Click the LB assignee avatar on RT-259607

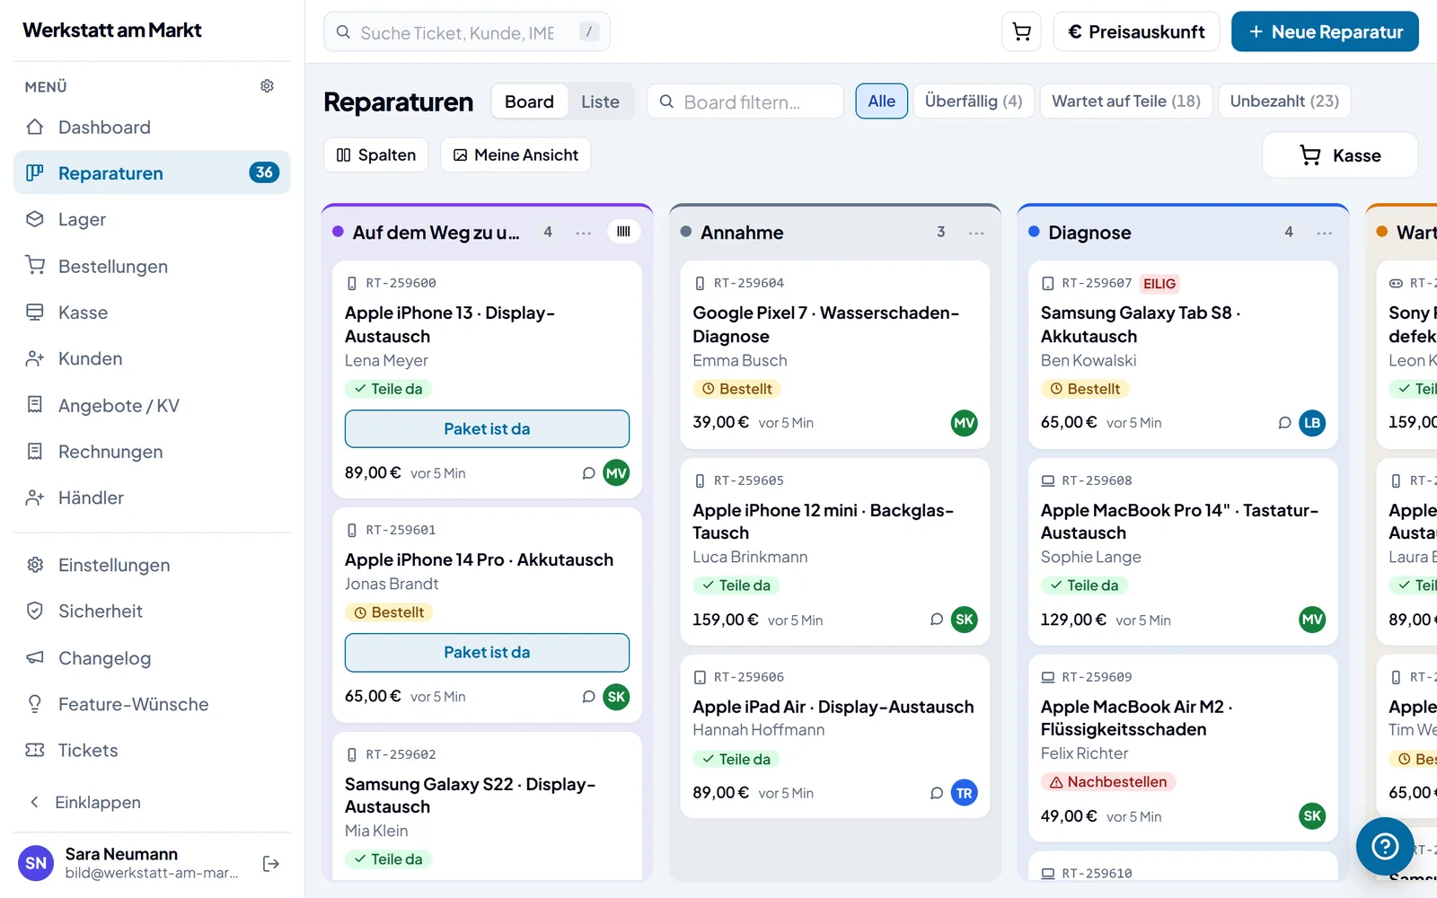[1312, 423]
